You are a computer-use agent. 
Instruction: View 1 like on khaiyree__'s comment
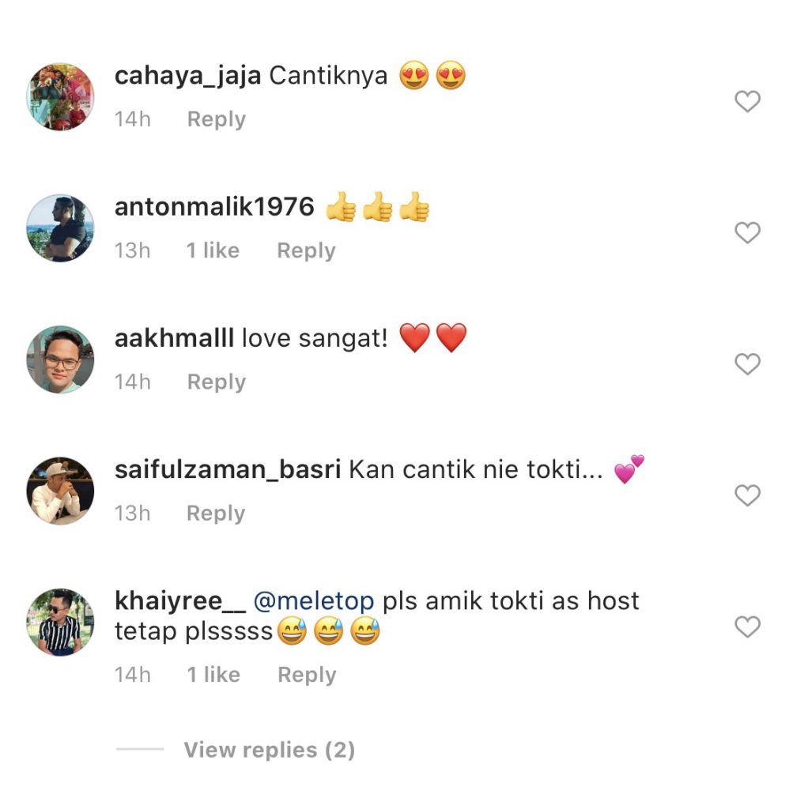[213, 675]
